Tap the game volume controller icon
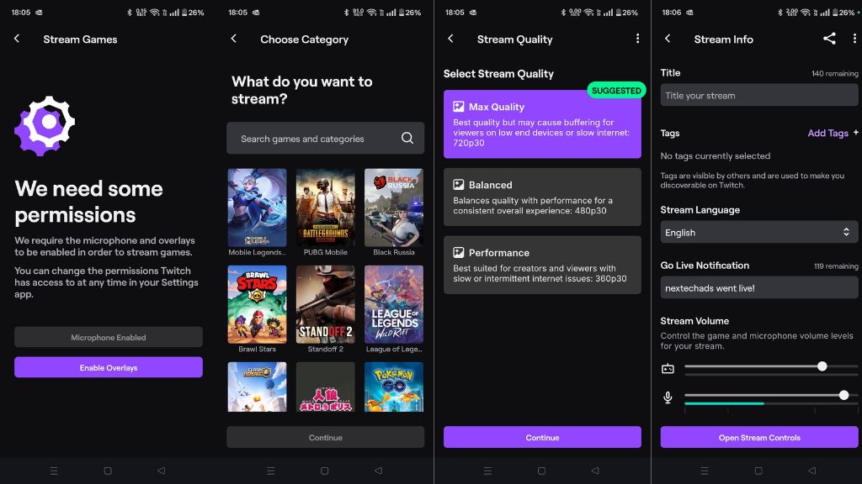The height and width of the screenshot is (484, 862). pyautogui.click(x=668, y=368)
